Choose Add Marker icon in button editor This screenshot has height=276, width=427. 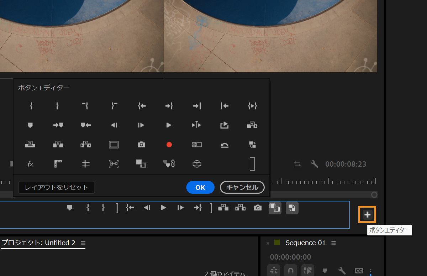pos(30,125)
